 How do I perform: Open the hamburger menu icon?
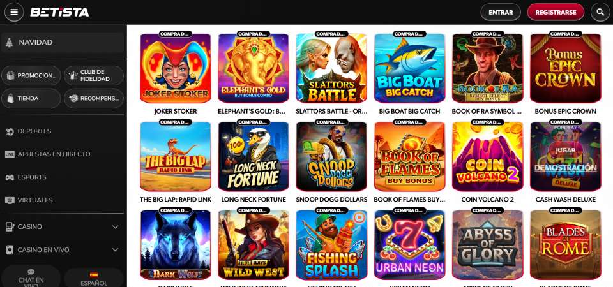tap(14, 12)
